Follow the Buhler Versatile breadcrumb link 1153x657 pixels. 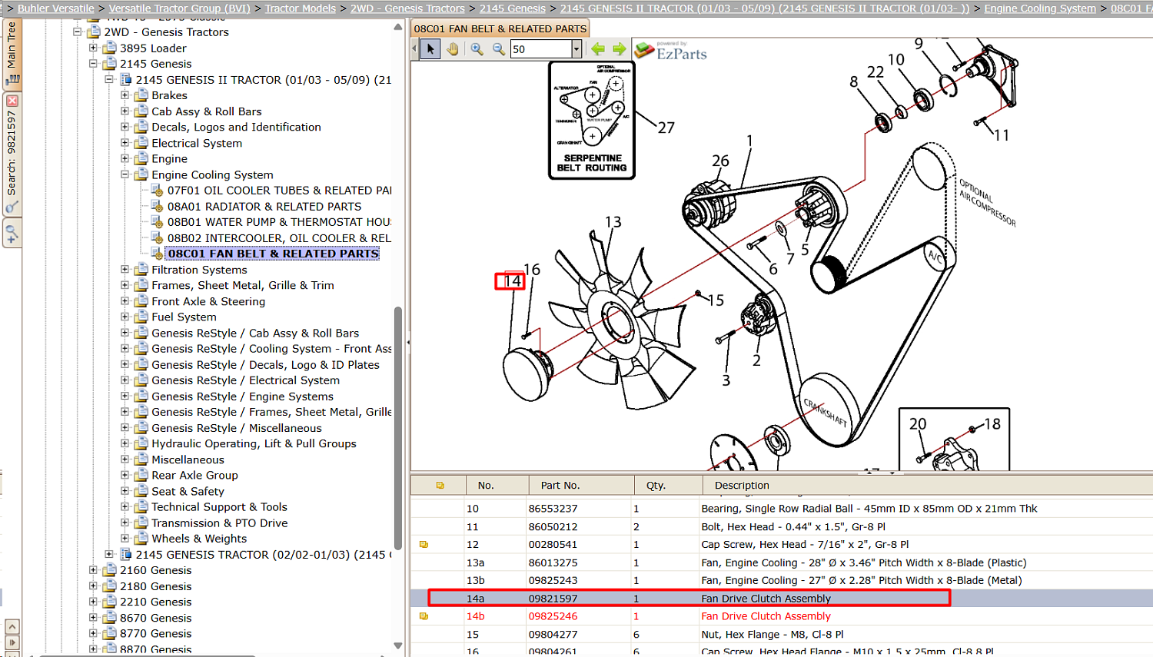click(56, 8)
